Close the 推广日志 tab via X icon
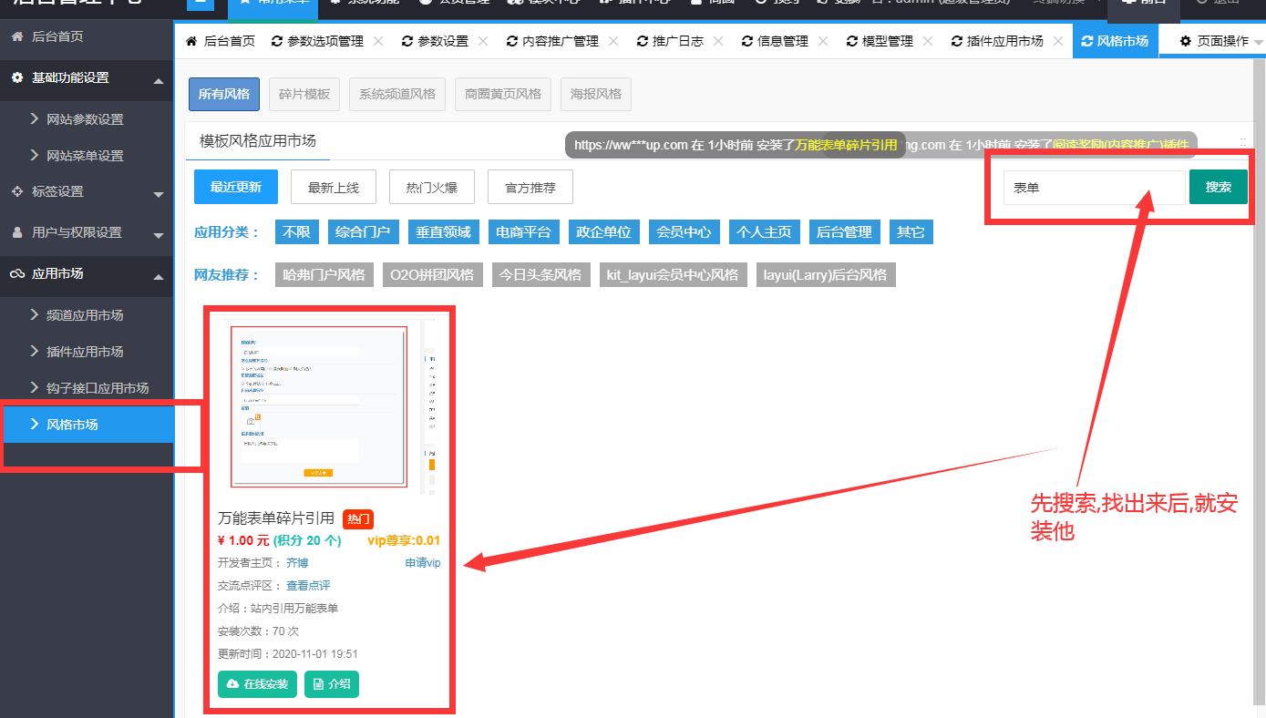This screenshot has width=1266, height=718. click(x=718, y=41)
